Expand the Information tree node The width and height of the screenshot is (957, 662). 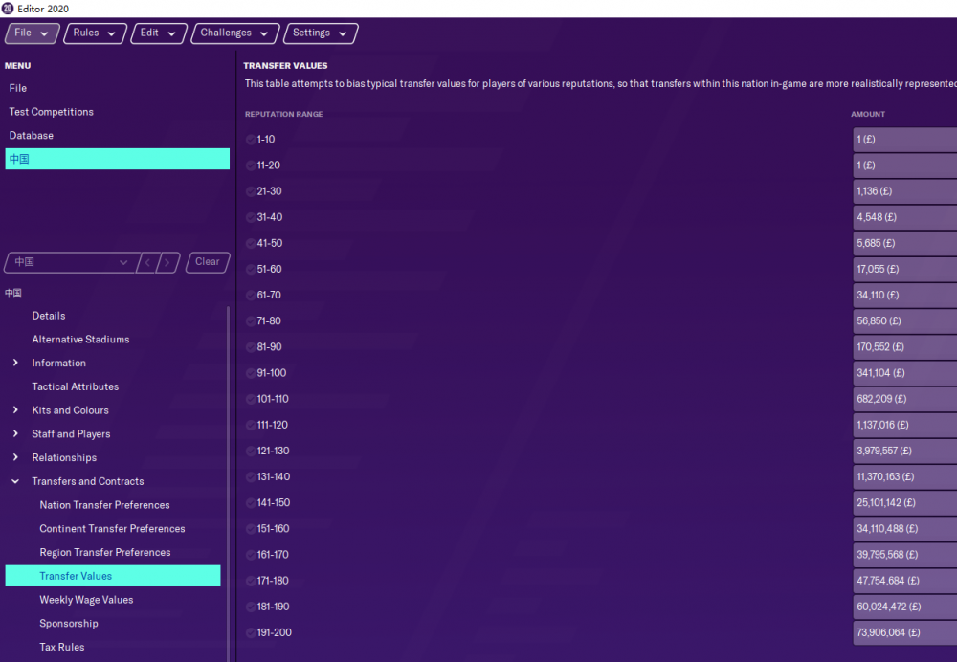[15, 364]
